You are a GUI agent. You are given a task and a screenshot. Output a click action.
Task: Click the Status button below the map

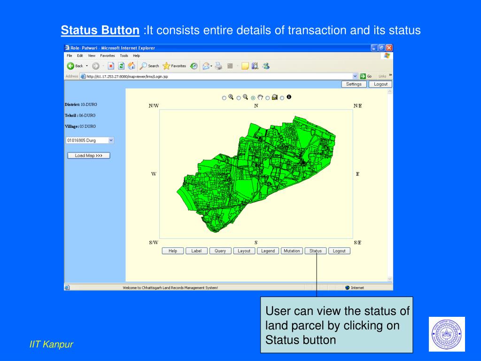(x=315, y=251)
